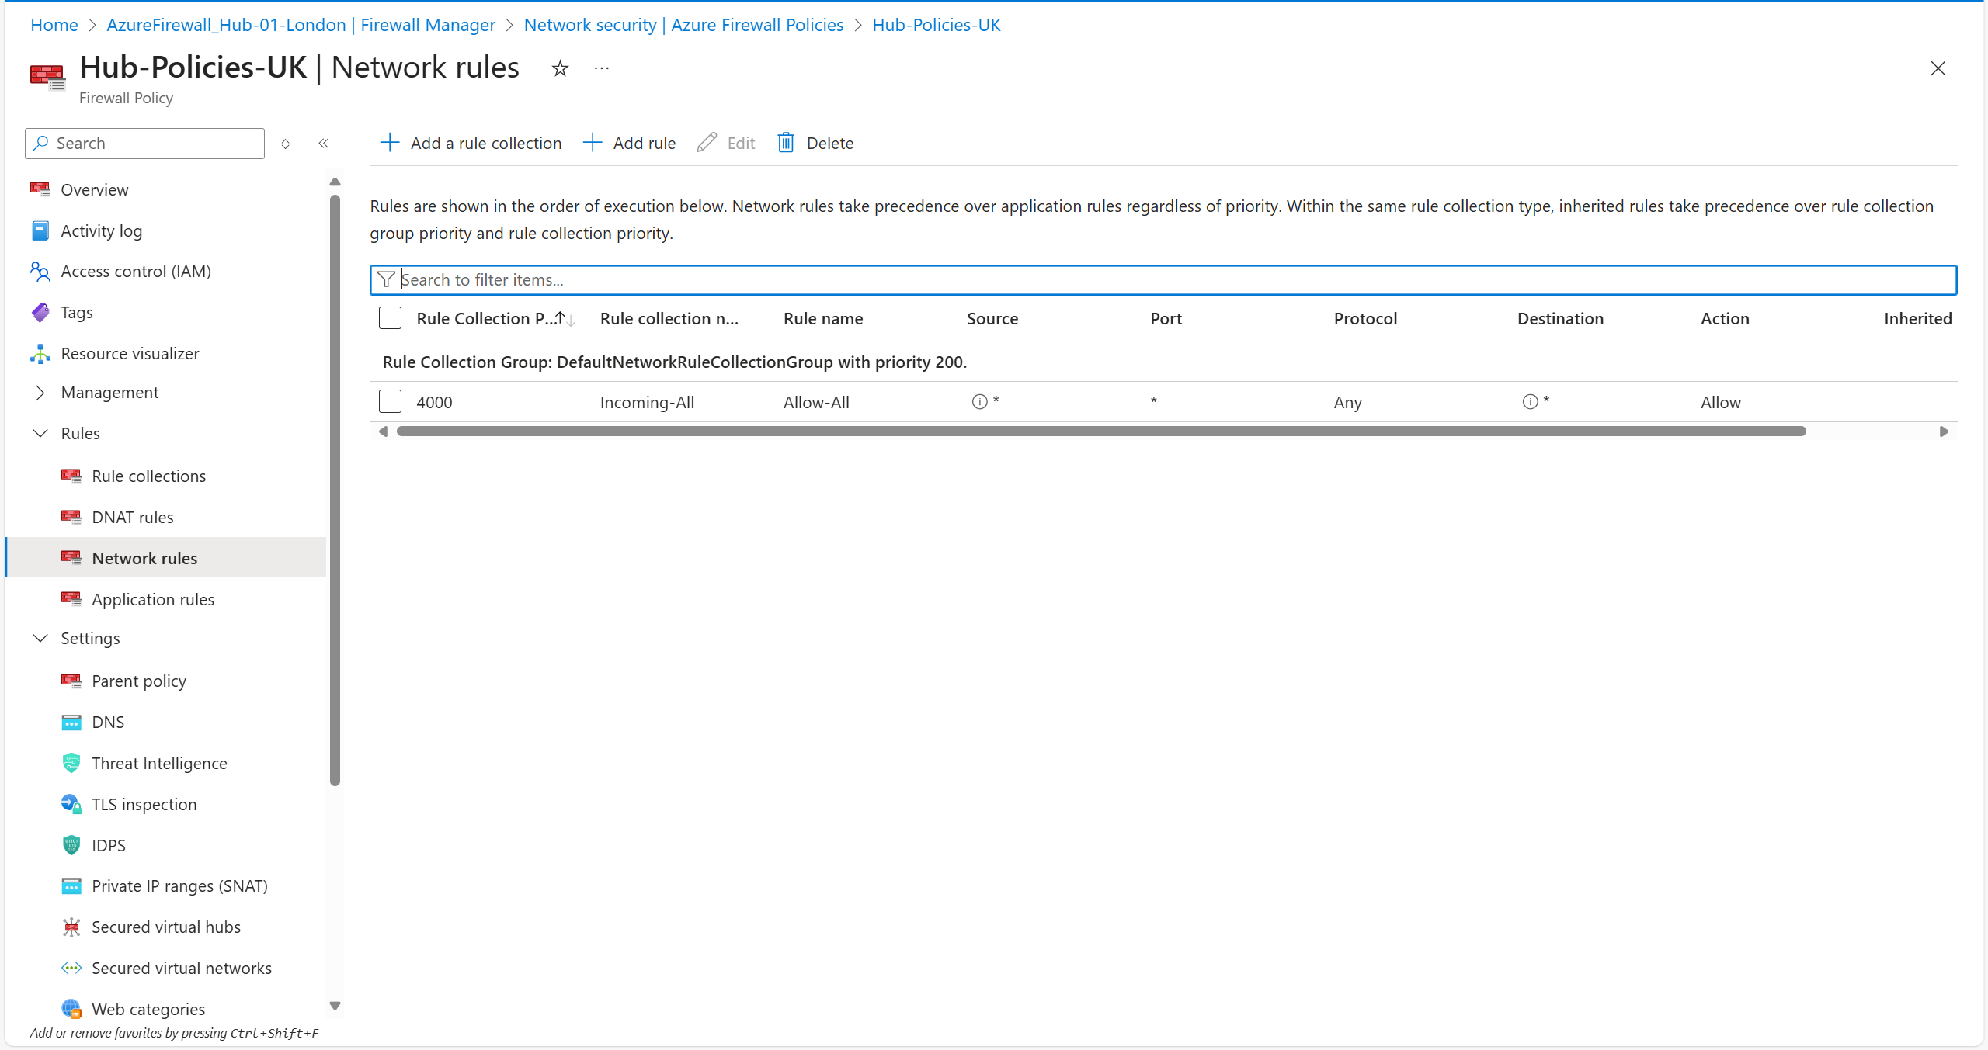The width and height of the screenshot is (1988, 1050).
Task: Click the Destination column header
Action: pos(1560,319)
